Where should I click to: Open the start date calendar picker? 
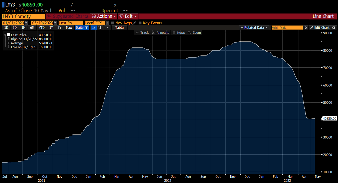click(26, 23)
